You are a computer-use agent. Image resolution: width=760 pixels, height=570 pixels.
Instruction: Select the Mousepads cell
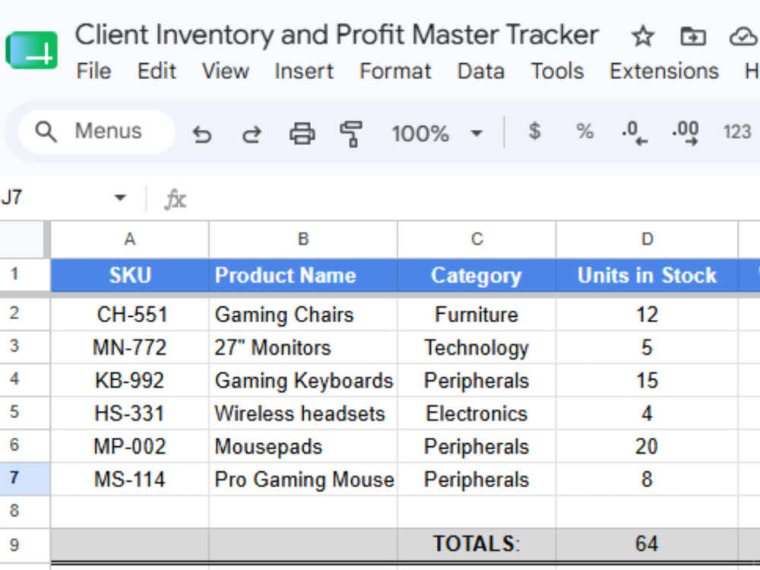tap(303, 446)
